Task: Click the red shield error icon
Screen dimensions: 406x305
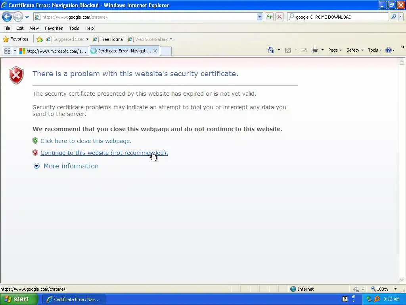Action: coord(16,75)
